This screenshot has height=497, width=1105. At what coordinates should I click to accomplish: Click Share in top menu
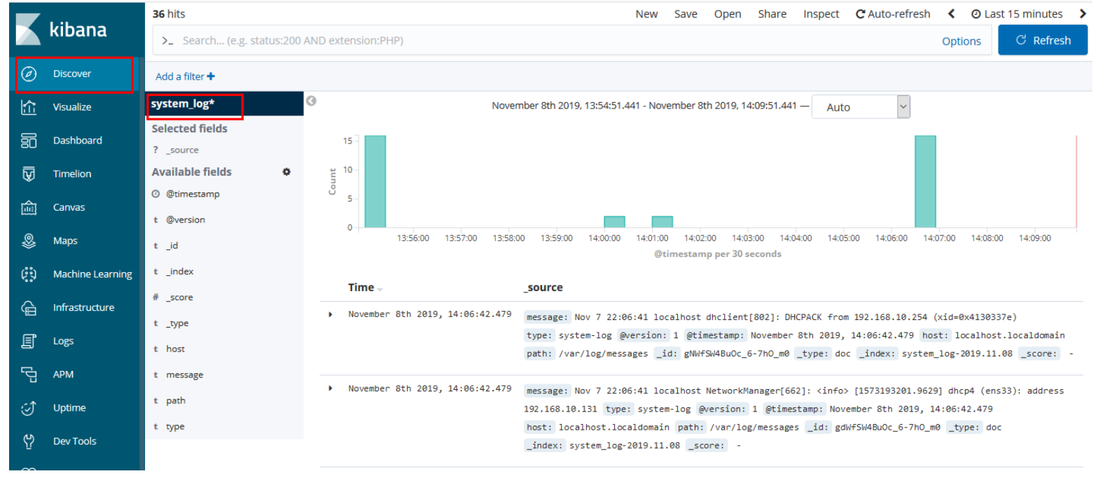772,13
